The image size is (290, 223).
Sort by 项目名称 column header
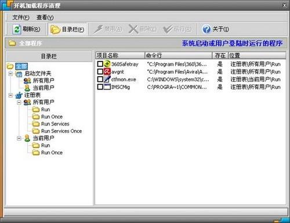click(x=120, y=56)
